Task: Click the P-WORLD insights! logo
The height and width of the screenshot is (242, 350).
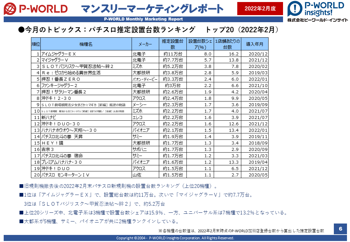Action: (316, 9)
